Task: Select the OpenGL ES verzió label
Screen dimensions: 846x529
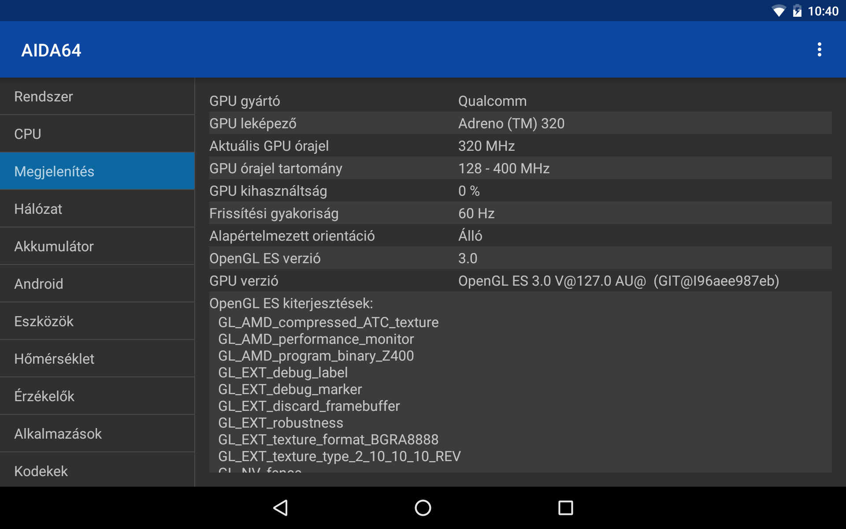Action: coord(265,258)
